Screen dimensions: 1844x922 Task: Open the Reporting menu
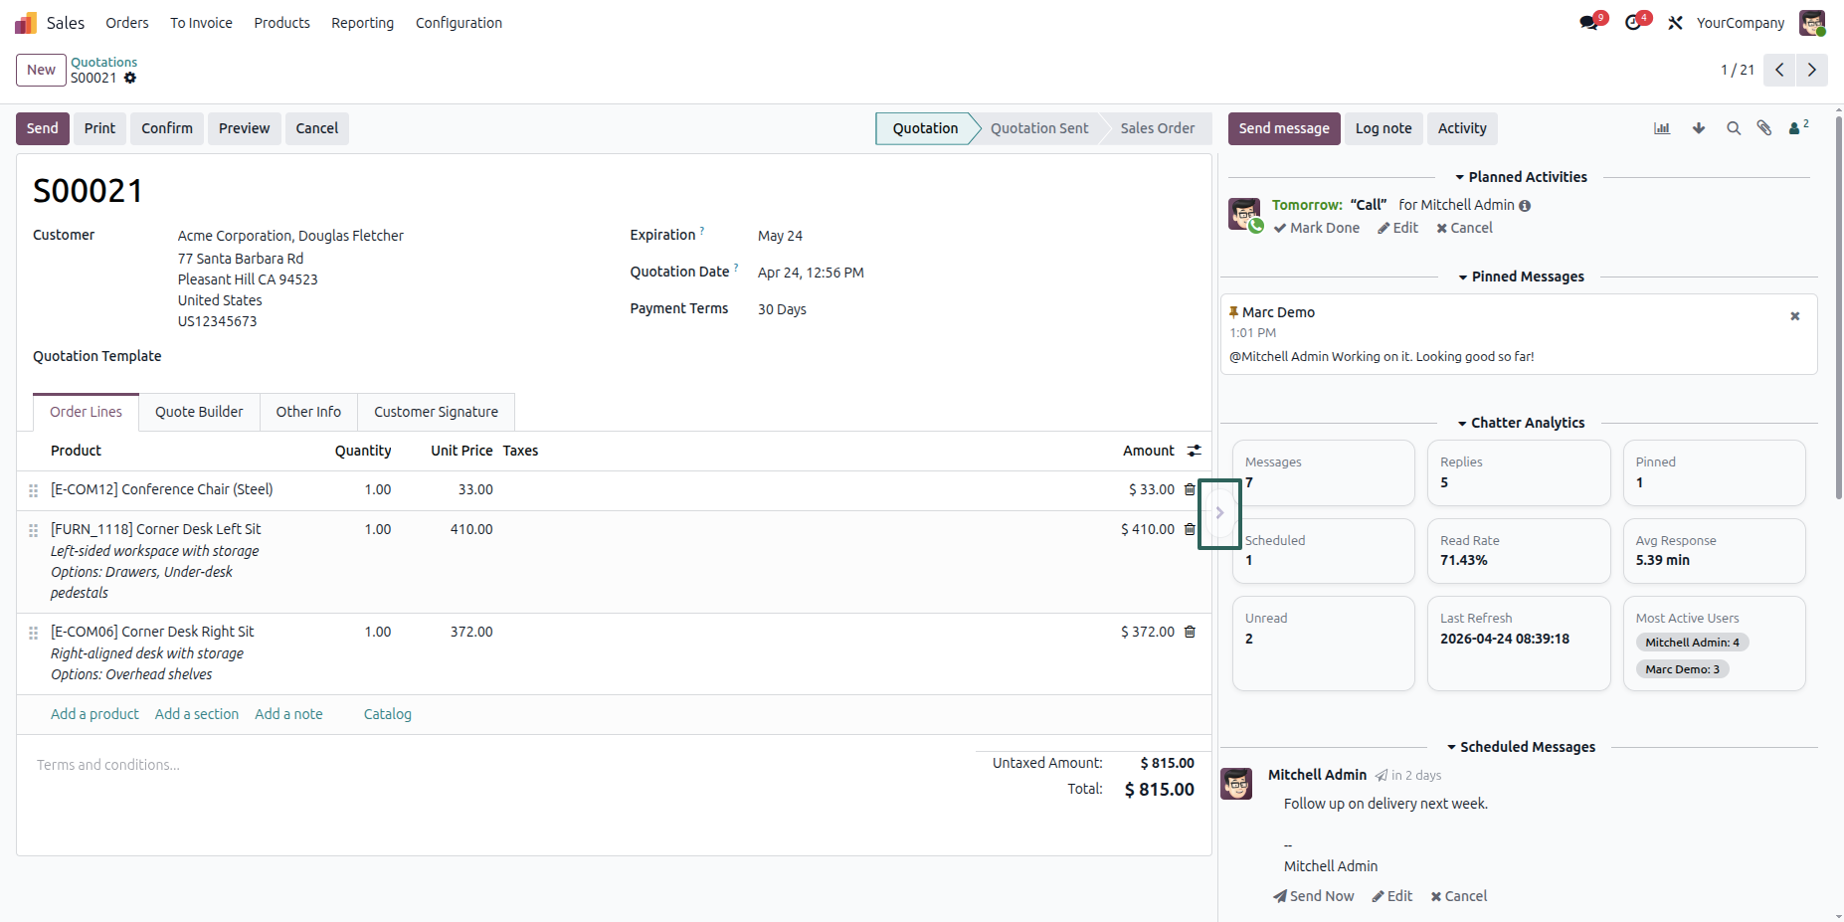tap(362, 23)
